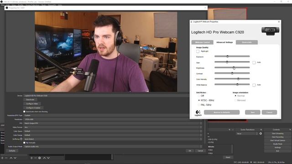Viewport: 292px width, 164px height.
Task: Click Start Streaming in Controls
Action: [277, 133]
